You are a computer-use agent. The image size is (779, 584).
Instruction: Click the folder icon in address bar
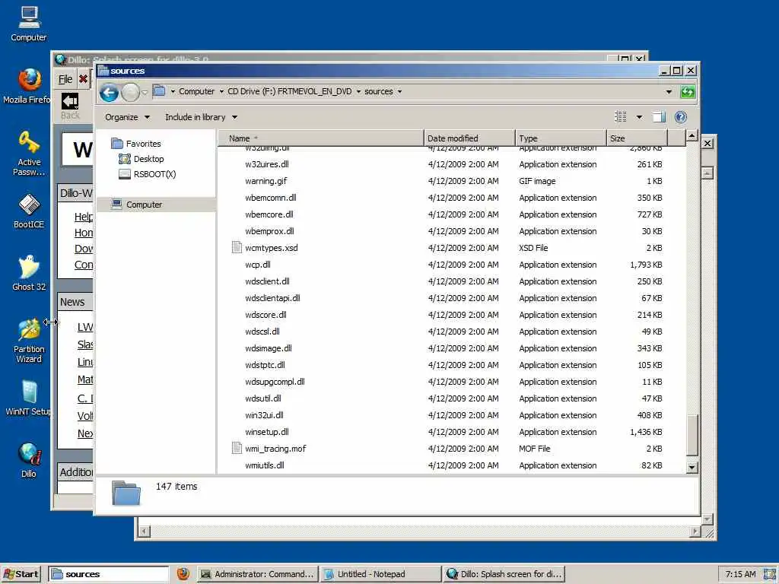tap(159, 91)
